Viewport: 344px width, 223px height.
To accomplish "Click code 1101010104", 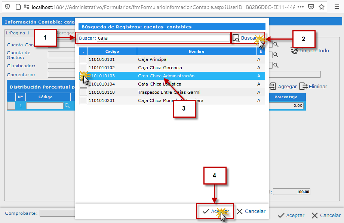I will tap(102, 84).
